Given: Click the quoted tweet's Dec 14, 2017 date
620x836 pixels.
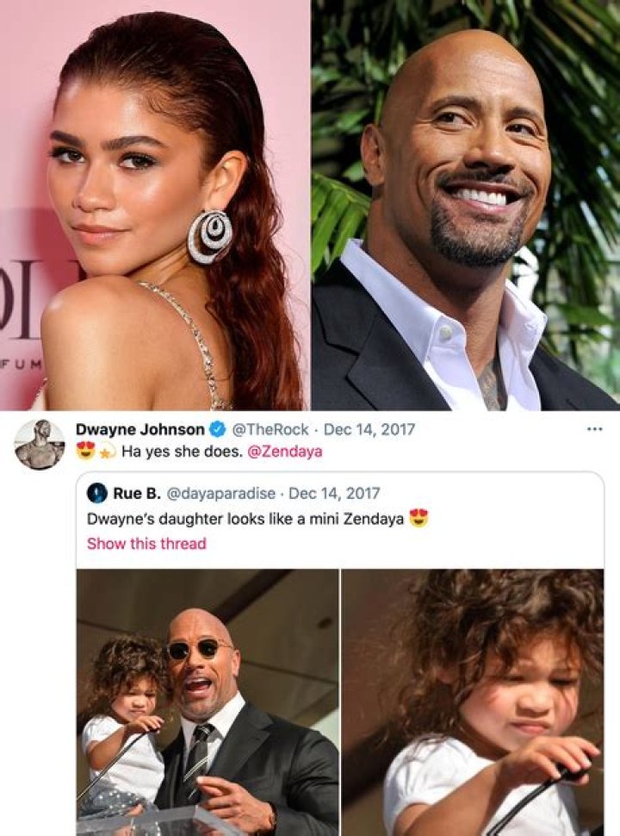Looking at the screenshot, I should coord(334,494).
